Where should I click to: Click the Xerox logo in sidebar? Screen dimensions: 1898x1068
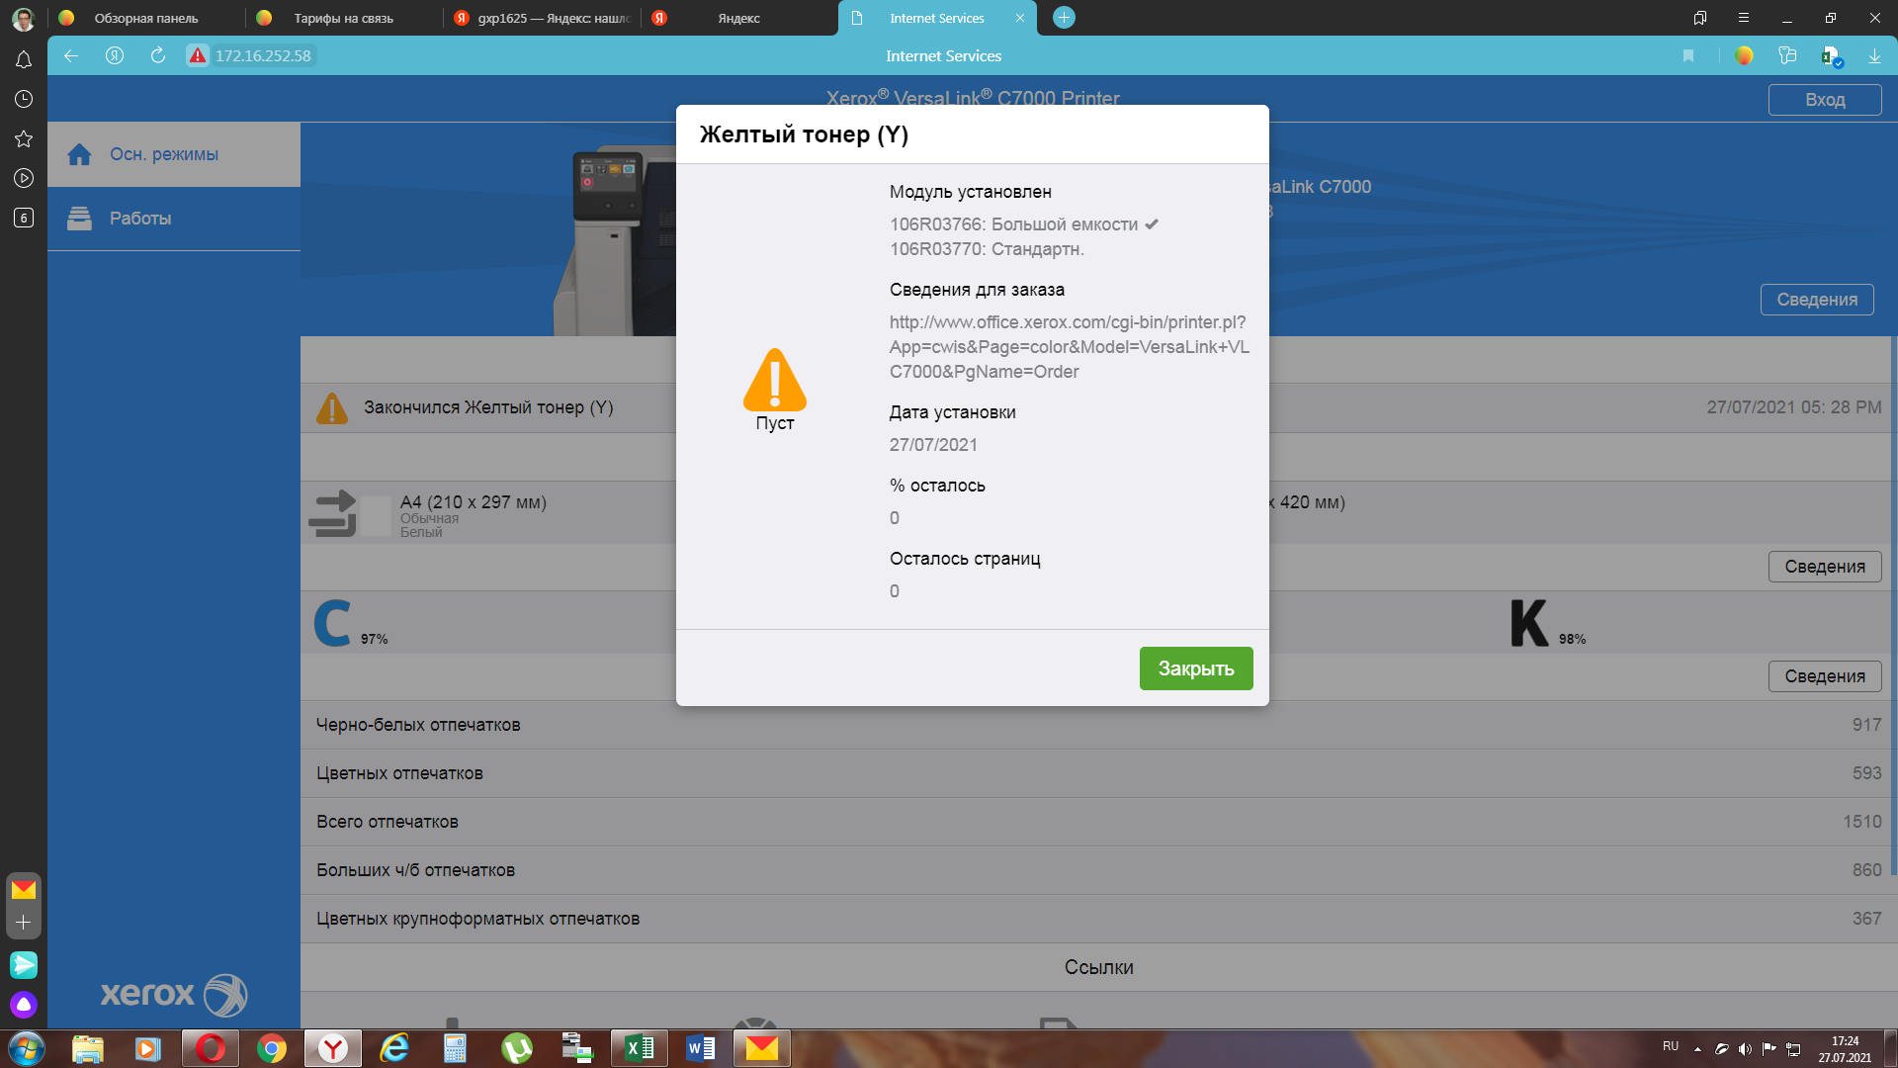click(174, 994)
